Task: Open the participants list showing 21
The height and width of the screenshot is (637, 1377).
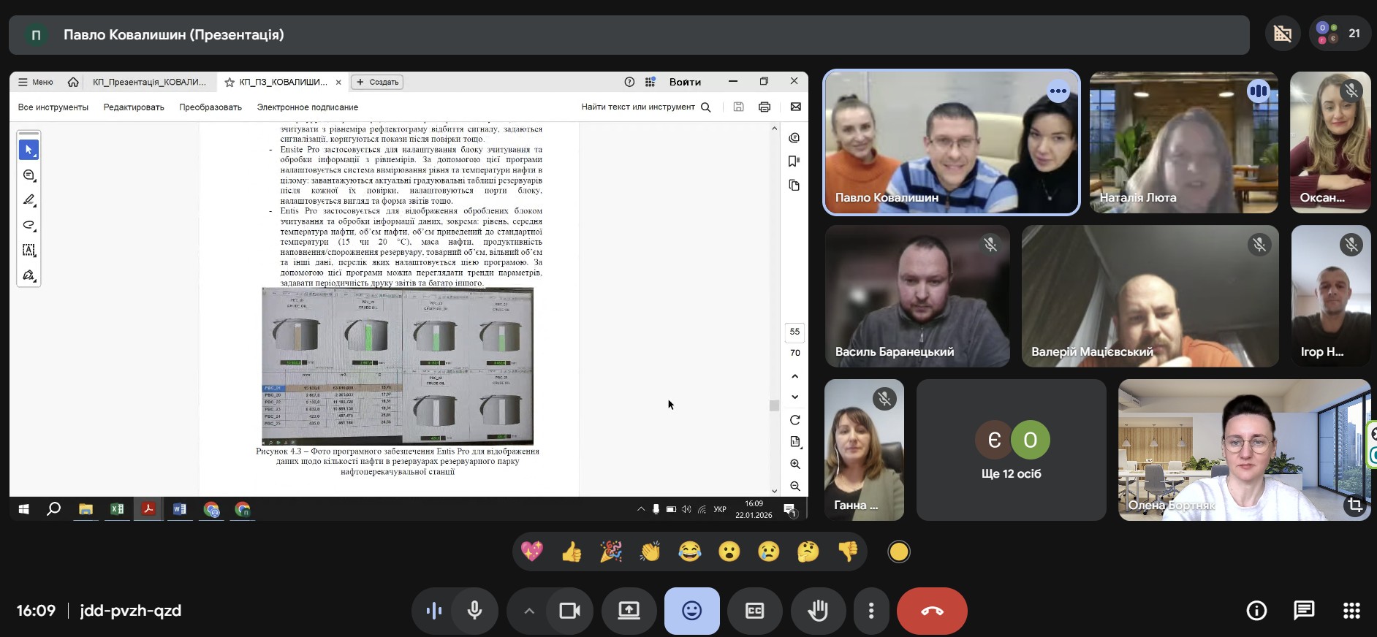Action: coord(1339,34)
